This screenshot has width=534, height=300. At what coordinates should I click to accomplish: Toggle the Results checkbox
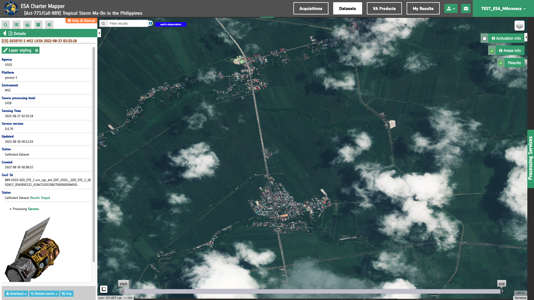pyautogui.click(x=501, y=63)
